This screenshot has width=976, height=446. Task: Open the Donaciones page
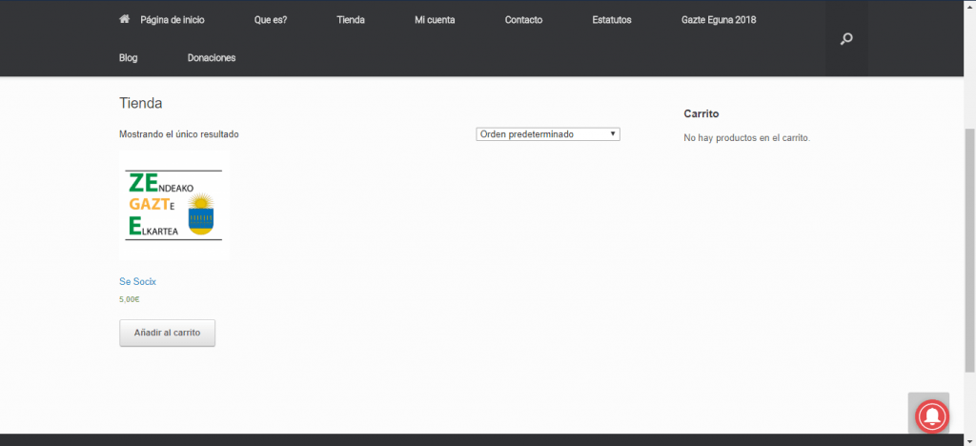pyautogui.click(x=212, y=58)
